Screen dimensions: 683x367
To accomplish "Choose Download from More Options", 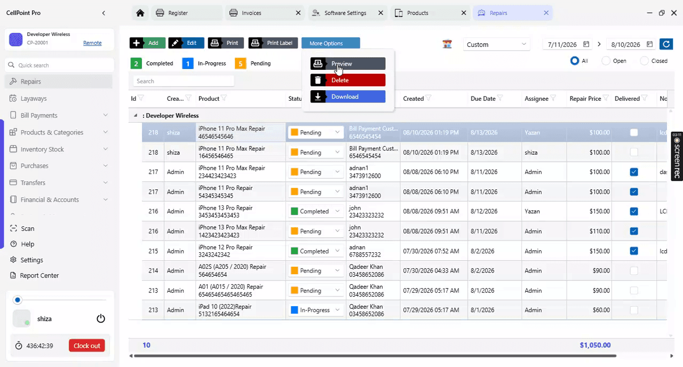I will [348, 97].
